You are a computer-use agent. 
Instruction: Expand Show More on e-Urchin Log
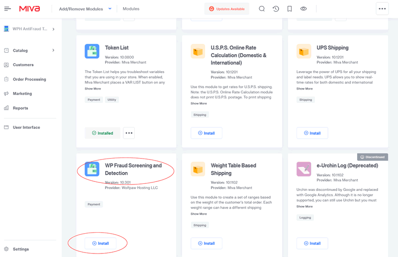(x=304, y=206)
